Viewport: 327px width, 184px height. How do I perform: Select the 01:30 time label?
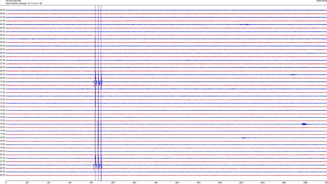pyautogui.click(x=2, y=21)
